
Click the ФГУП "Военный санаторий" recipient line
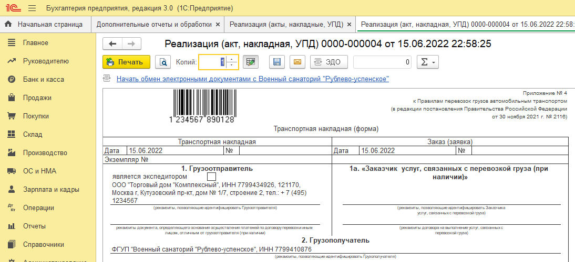(212, 249)
